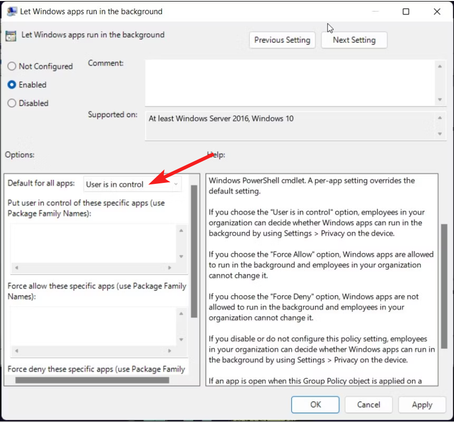Click the Options panel vertical scrollbar thumb
The image size is (454, 422).
tap(194, 252)
